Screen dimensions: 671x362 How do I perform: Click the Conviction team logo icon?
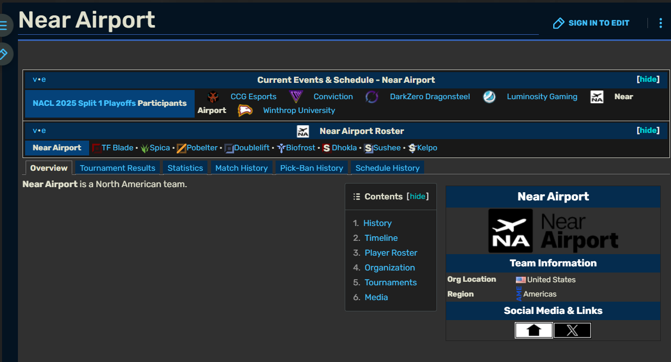(x=296, y=97)
